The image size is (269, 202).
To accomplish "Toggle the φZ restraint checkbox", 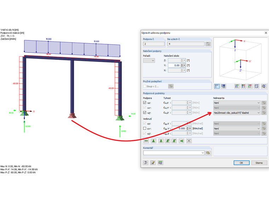I will tap(145, 134).
